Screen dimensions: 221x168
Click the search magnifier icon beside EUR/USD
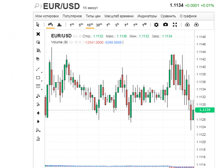point(37,6)
